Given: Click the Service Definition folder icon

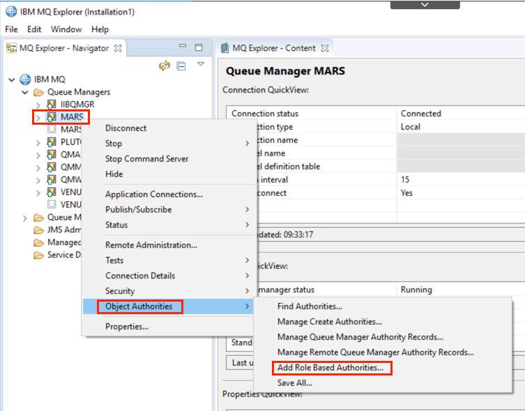Looking at the screenshot, I should (39, 255).
